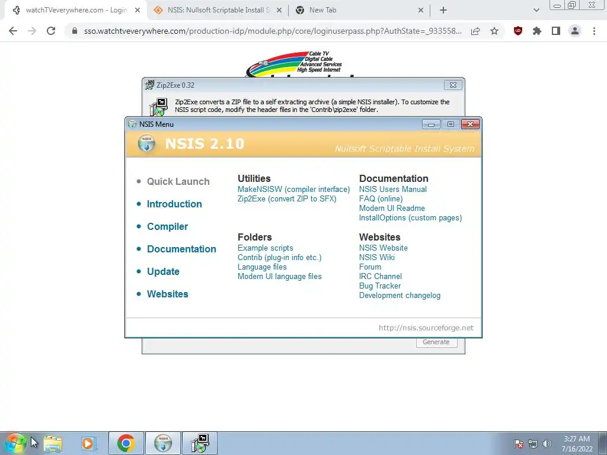
Task: Open the Bug Tracker link
Action: click(380, 286)
